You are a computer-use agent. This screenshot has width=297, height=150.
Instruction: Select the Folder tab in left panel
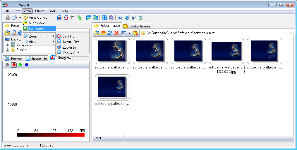[x=12, y=26]
